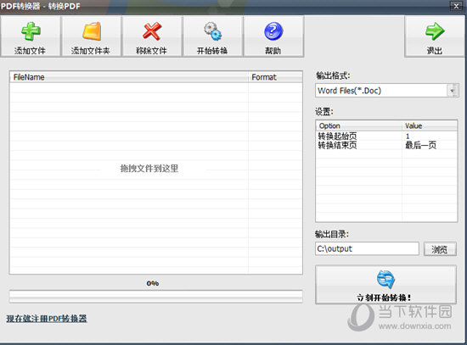This screenshot has height=345, width=467.
Task: Click the 0% conversion progress bar
Action: 155,296
